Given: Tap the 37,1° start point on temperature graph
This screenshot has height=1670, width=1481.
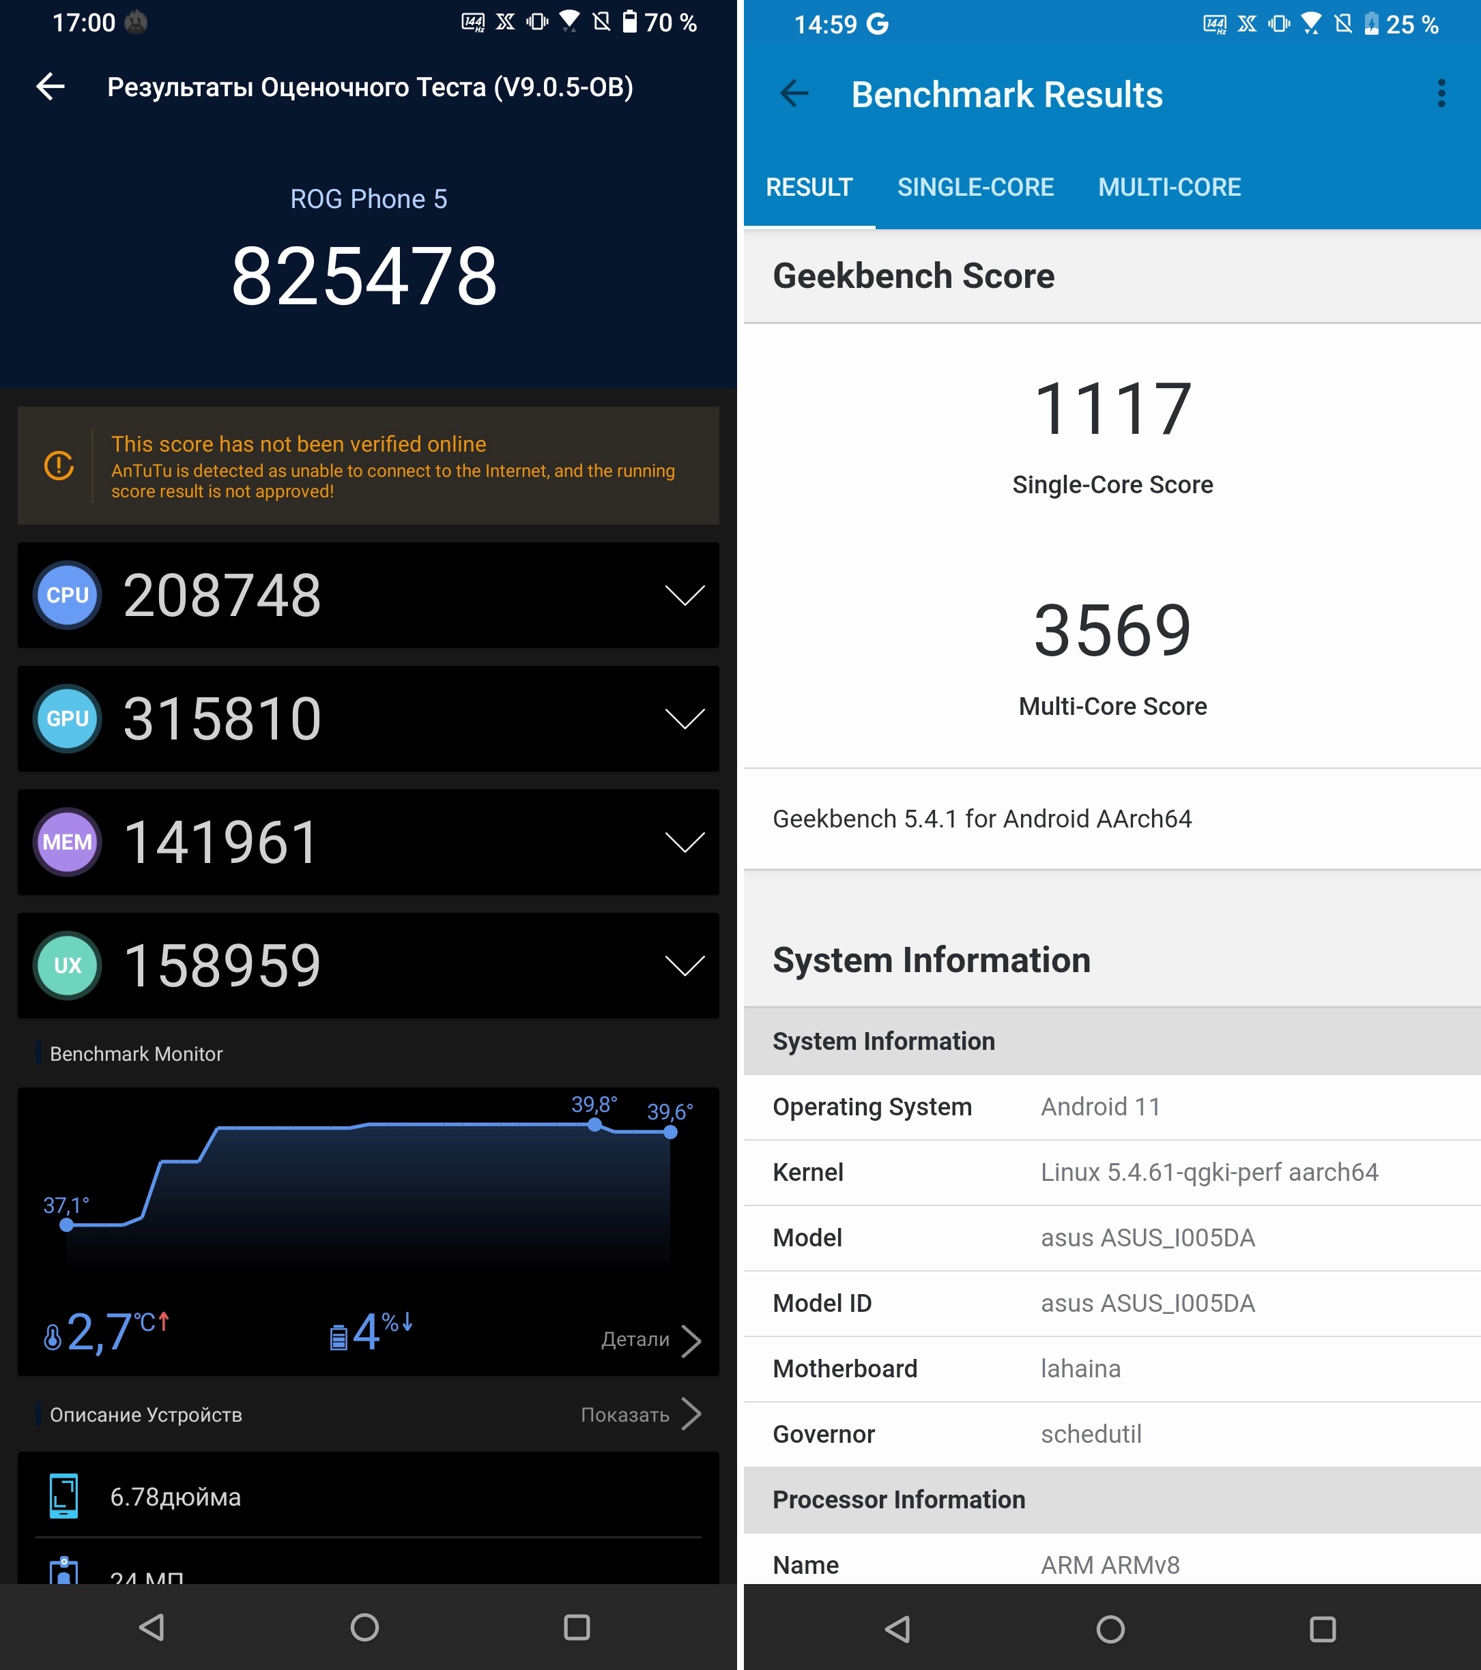Looking at the screenshot, I should coord(67,1225).
